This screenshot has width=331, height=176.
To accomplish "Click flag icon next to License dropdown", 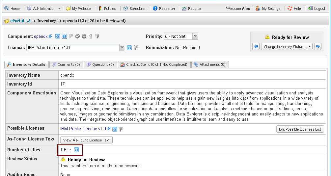I will click(x=136, y=48).
